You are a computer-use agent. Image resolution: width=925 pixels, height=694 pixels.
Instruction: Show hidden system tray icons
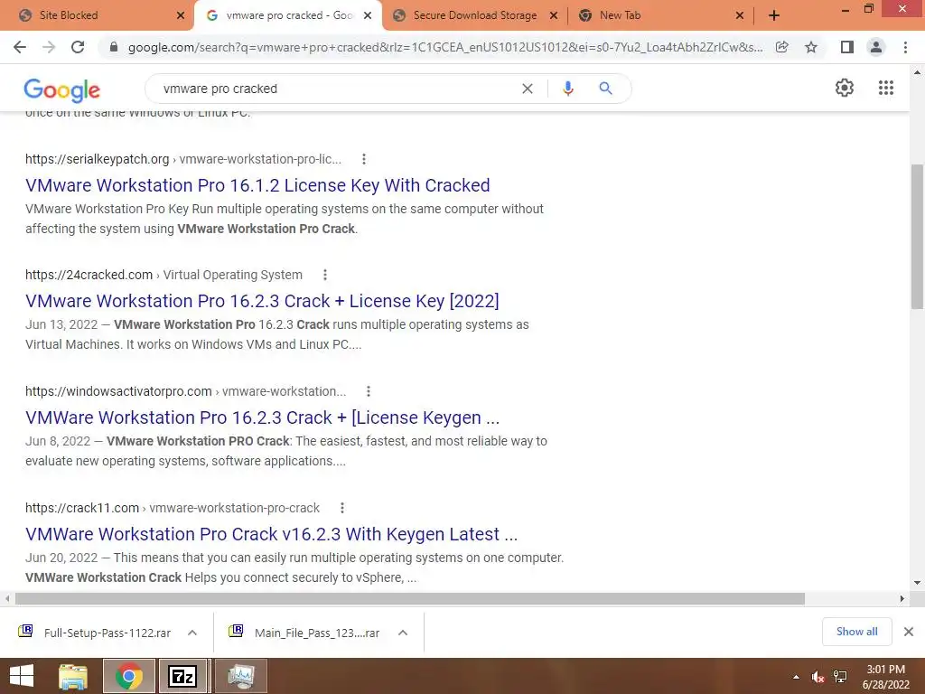[x=797, y=677]
